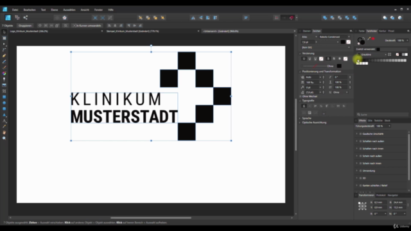
Task: Click the horizontal canvas scrollbar
Action: pyautogui.click(x=151, y=218)
